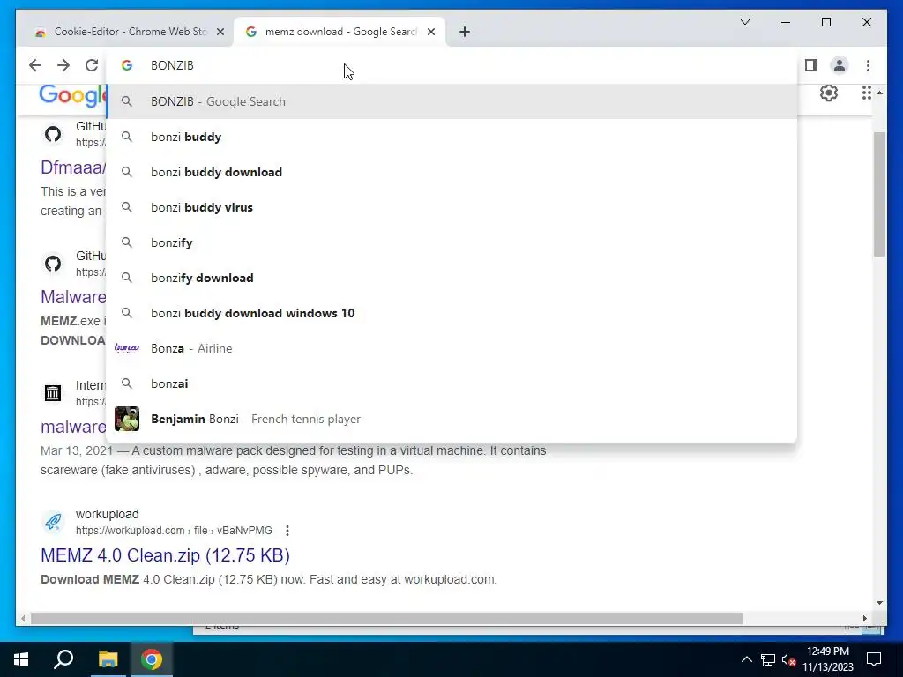This screenshot has height=677, width=903.
Task: Click the workupload site favicon
Action: tap(53, 522)
